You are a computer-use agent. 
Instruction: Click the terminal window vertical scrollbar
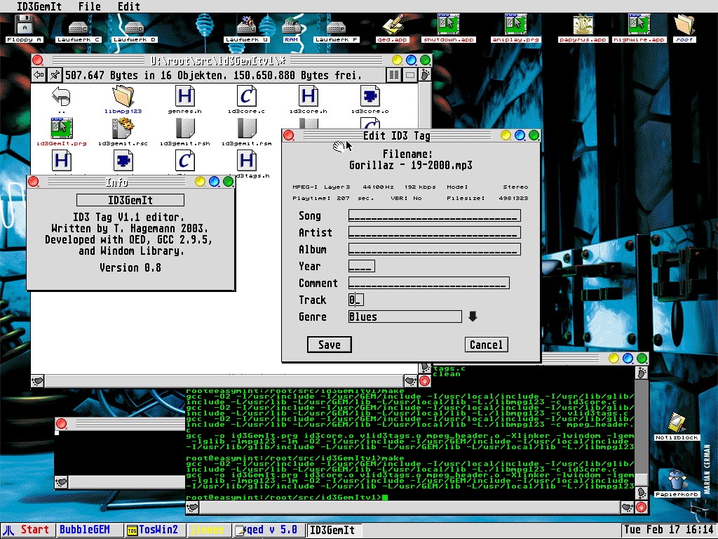point(642,432)
